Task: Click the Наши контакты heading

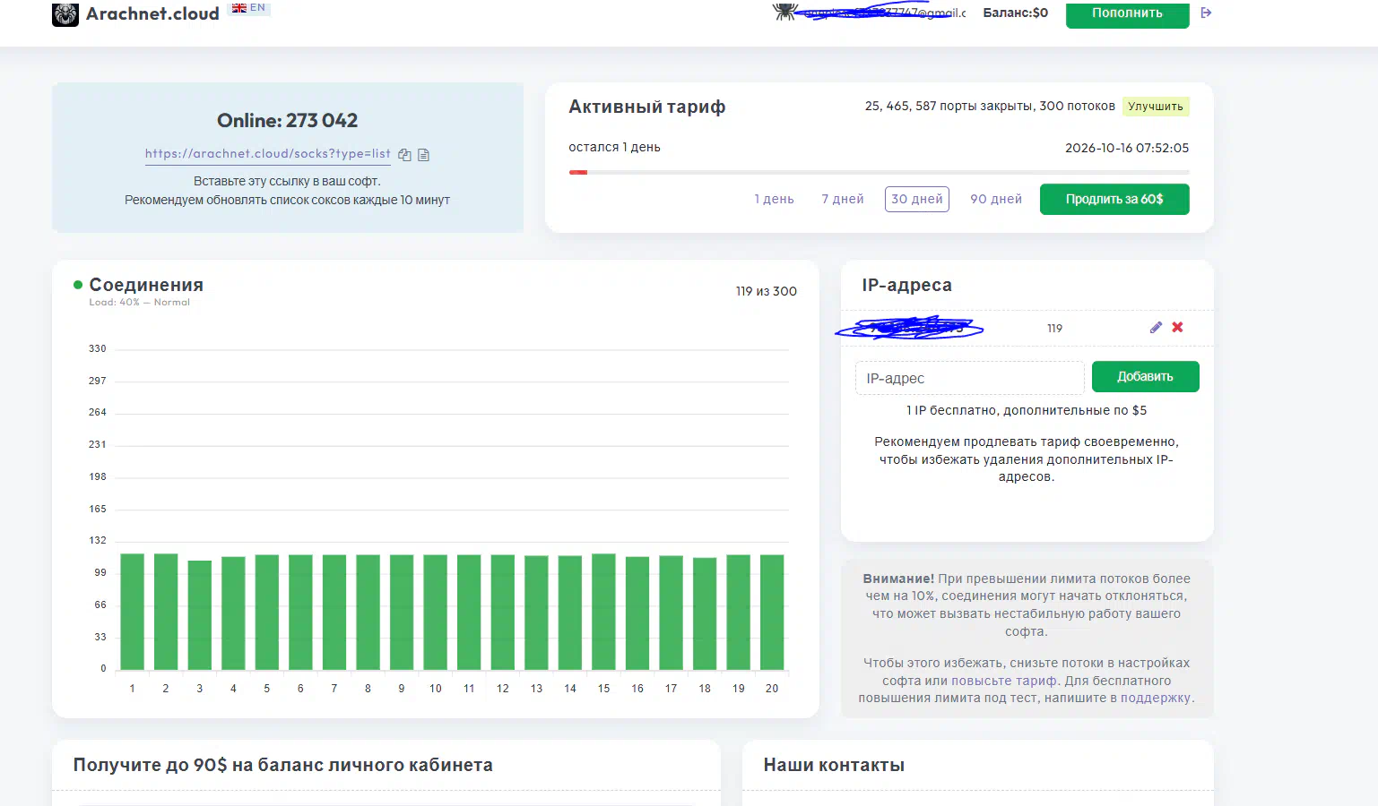Action: (x=834, y=765)
